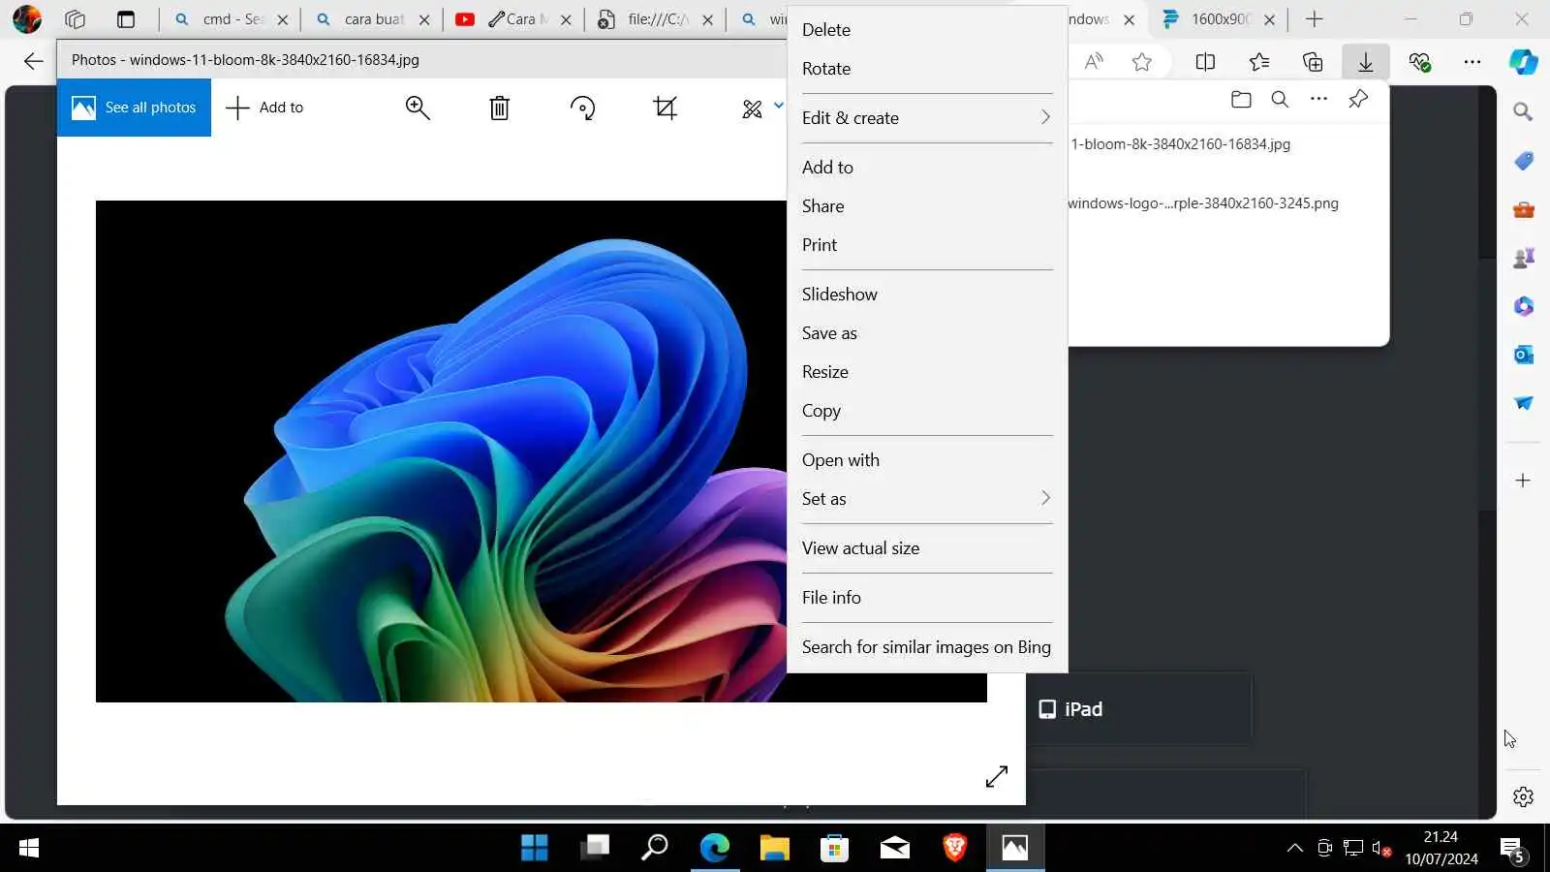1550x872 pixels.
Task: Open the Edge settings and more menu
Action: coord(1472,62)
